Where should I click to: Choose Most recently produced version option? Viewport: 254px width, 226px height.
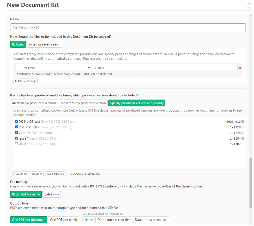[83, 103]
